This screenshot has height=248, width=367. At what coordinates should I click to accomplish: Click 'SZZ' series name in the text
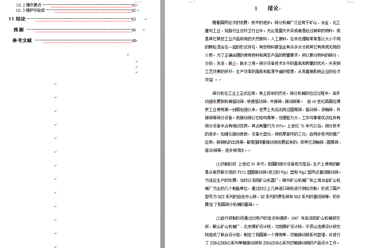coord(221,197)
